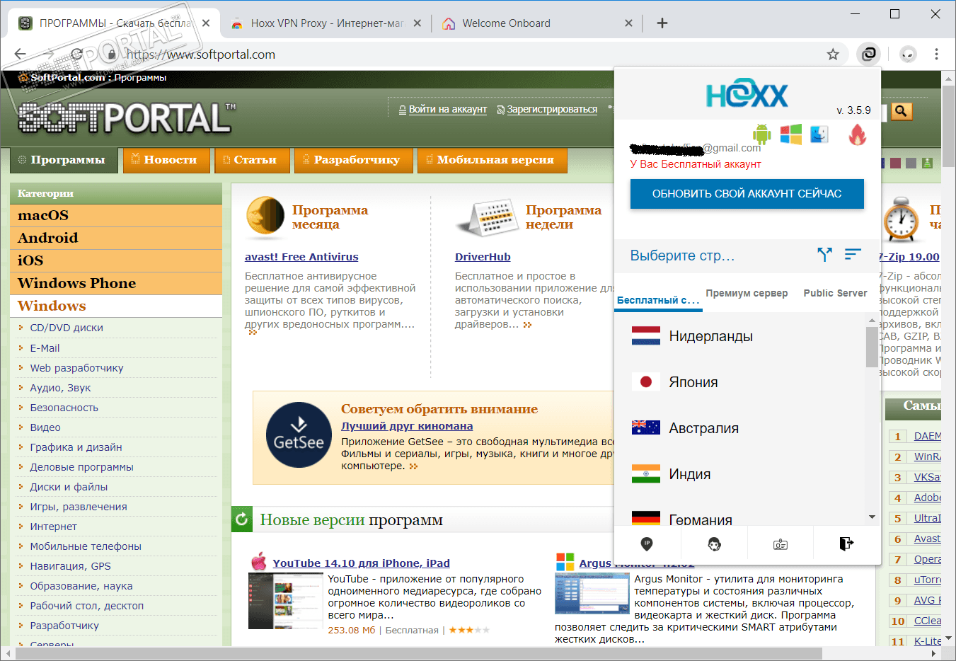The height and width of the screenshot is (661, 956).
Task: Open a new browser tab
Action: coord(662,23)
